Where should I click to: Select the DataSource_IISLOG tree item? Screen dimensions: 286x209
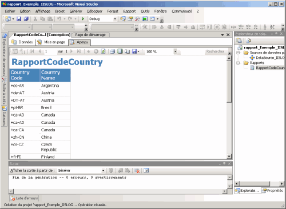tap(267, 58)
